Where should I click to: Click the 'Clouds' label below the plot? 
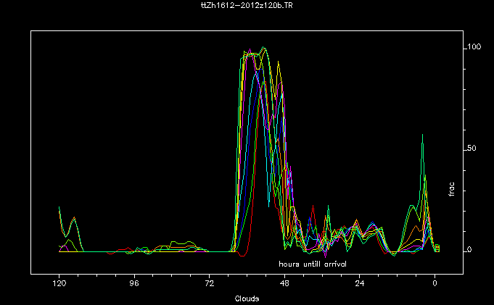click(247, 298)
